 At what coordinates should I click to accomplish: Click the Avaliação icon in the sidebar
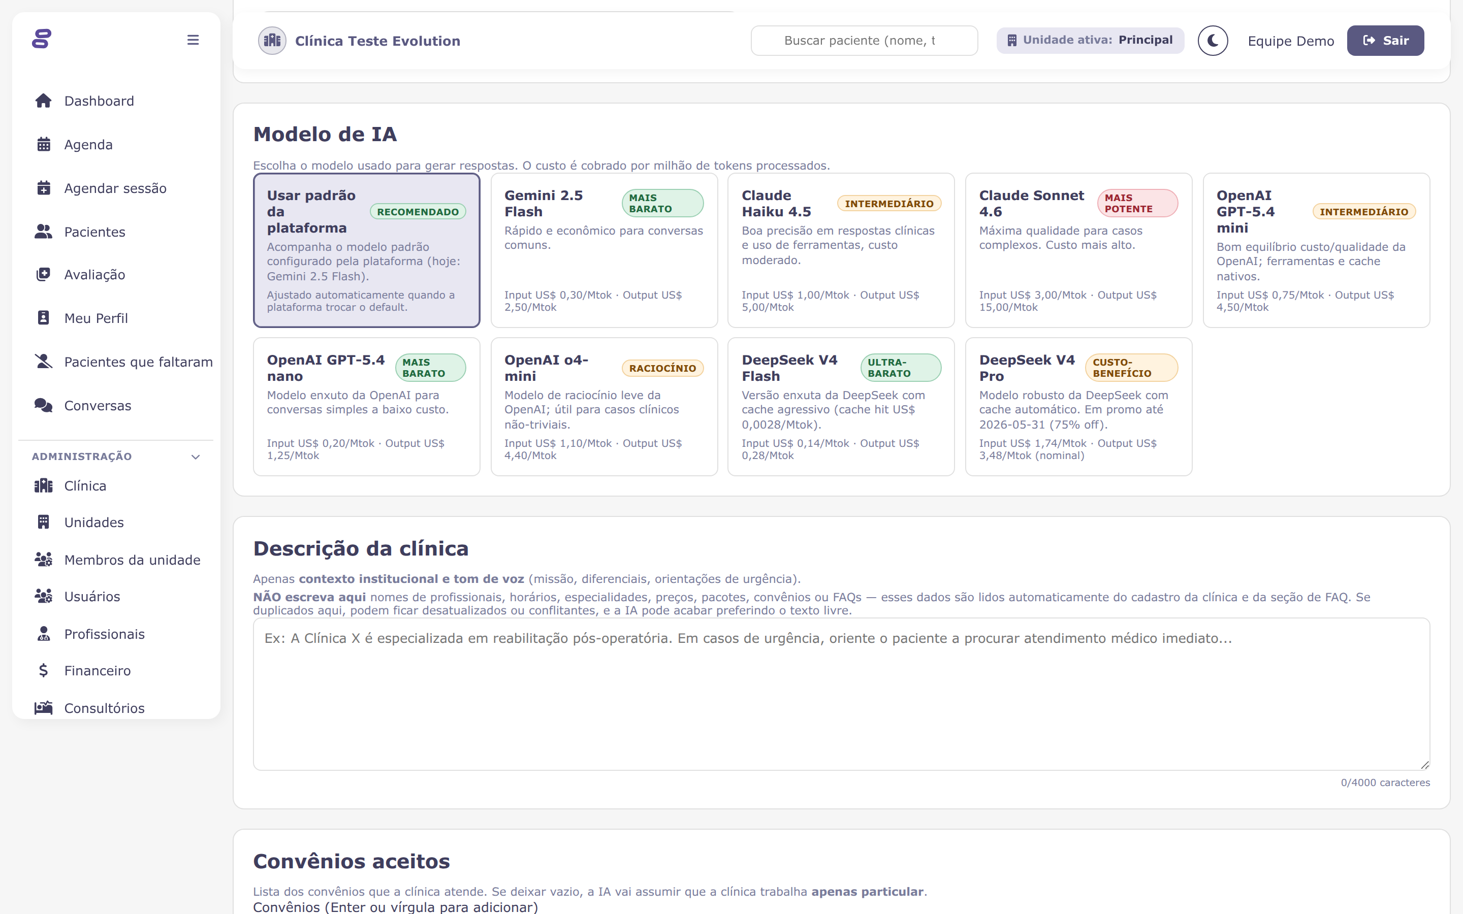pyautogui.click(x=44, y=274)
